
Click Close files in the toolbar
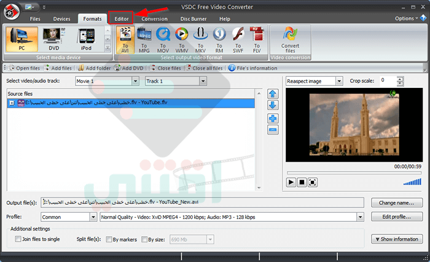tap(166, 68)
